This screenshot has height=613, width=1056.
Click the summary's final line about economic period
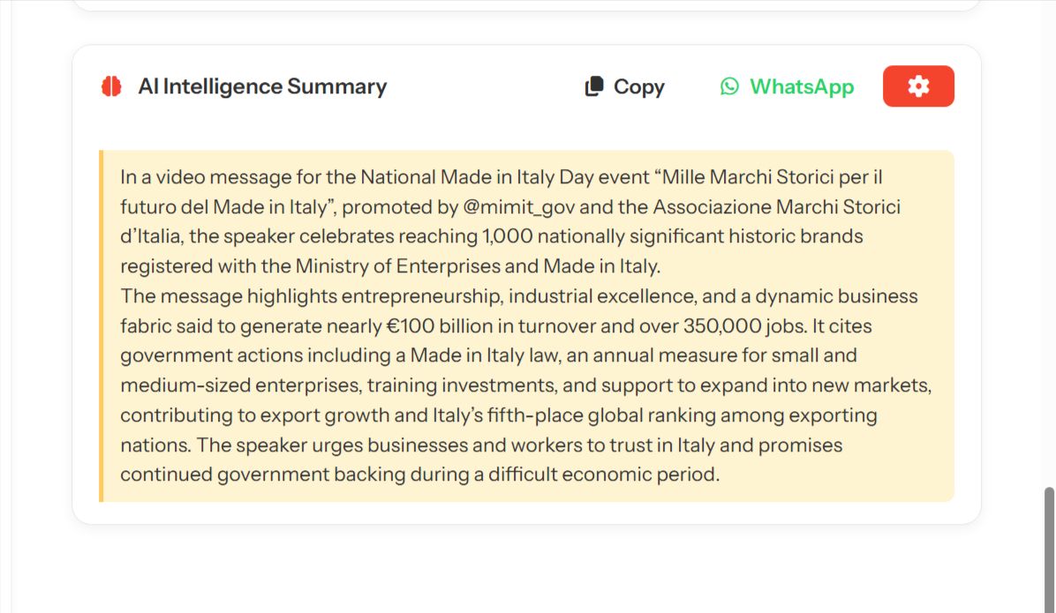[x=420, y=475]
